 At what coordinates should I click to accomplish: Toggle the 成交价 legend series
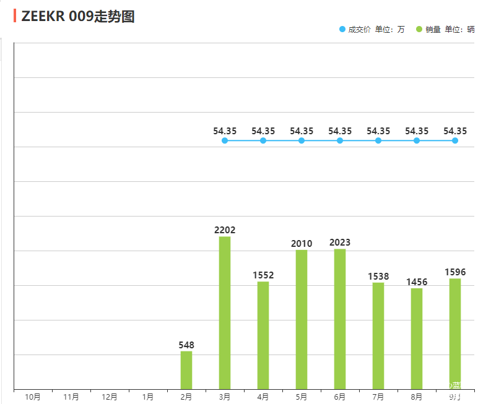(359, 29)
